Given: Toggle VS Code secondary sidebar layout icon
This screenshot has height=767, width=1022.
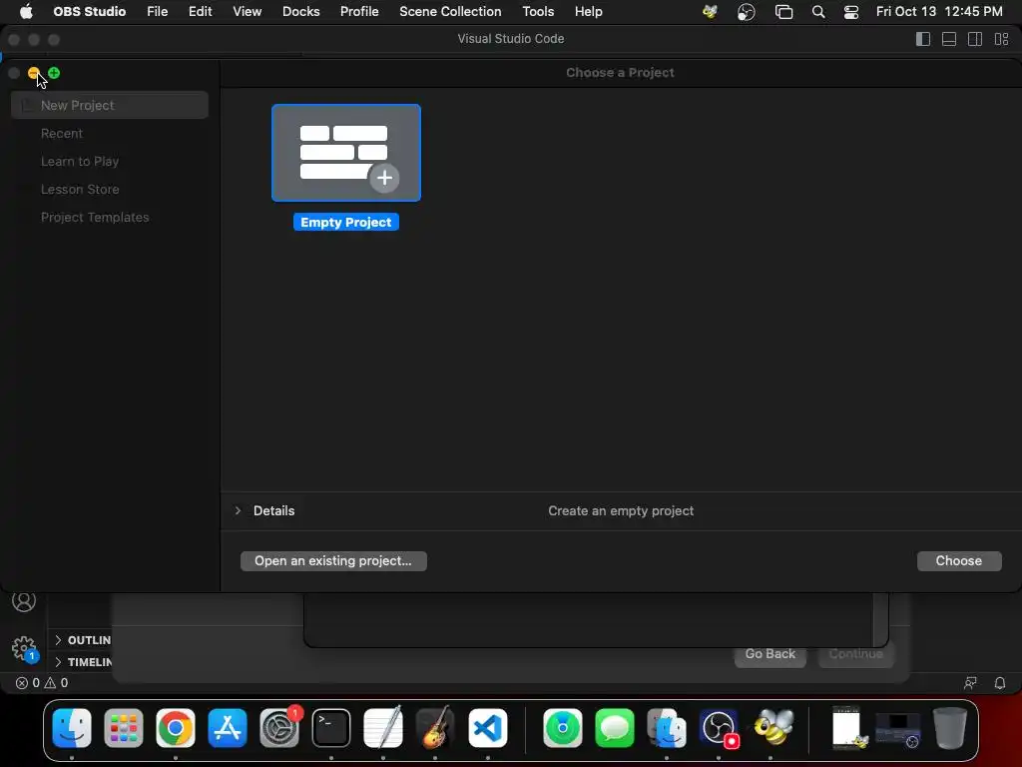Looking at the screenshot, I should (975, 39).
